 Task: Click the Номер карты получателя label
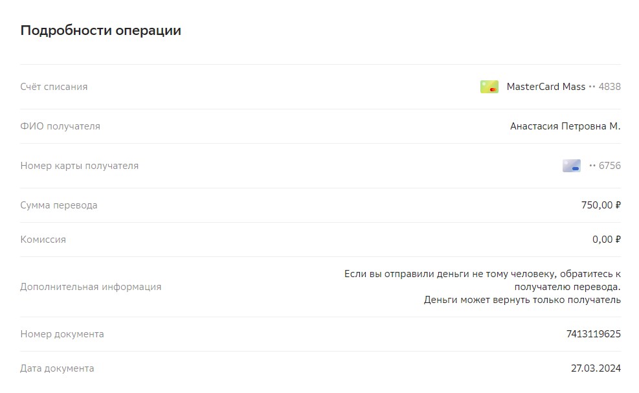(x=80, y=166)
